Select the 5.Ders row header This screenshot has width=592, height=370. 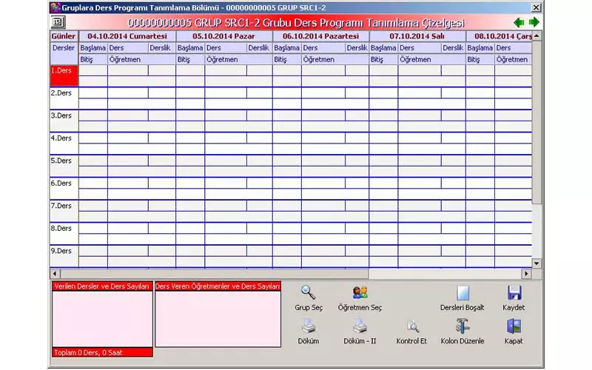click(64, 166)
